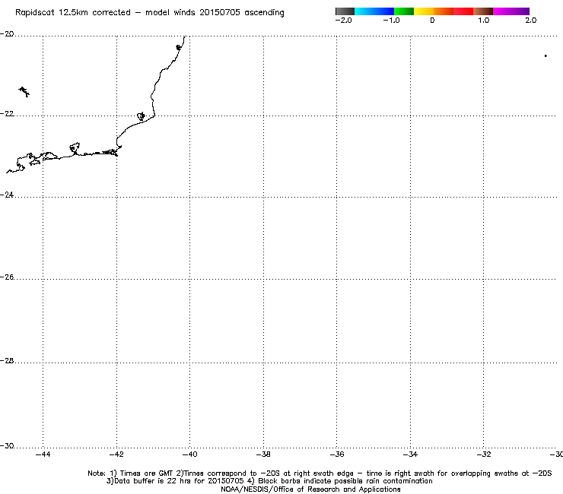Screen dimensions: 563x494
Task: Click the -28 latitude axis label
Action: 7,360
